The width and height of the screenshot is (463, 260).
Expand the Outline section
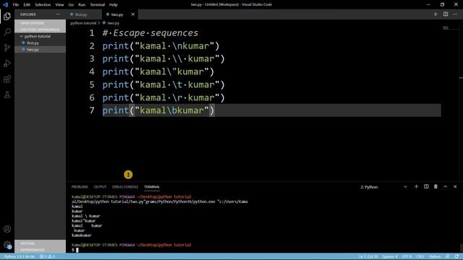coord(41,243)
